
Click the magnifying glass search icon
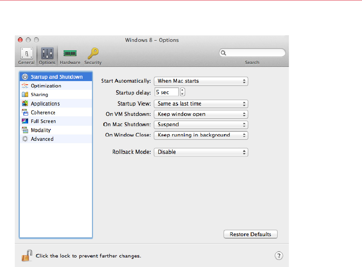pyautogui.click(x=224, y=53)
